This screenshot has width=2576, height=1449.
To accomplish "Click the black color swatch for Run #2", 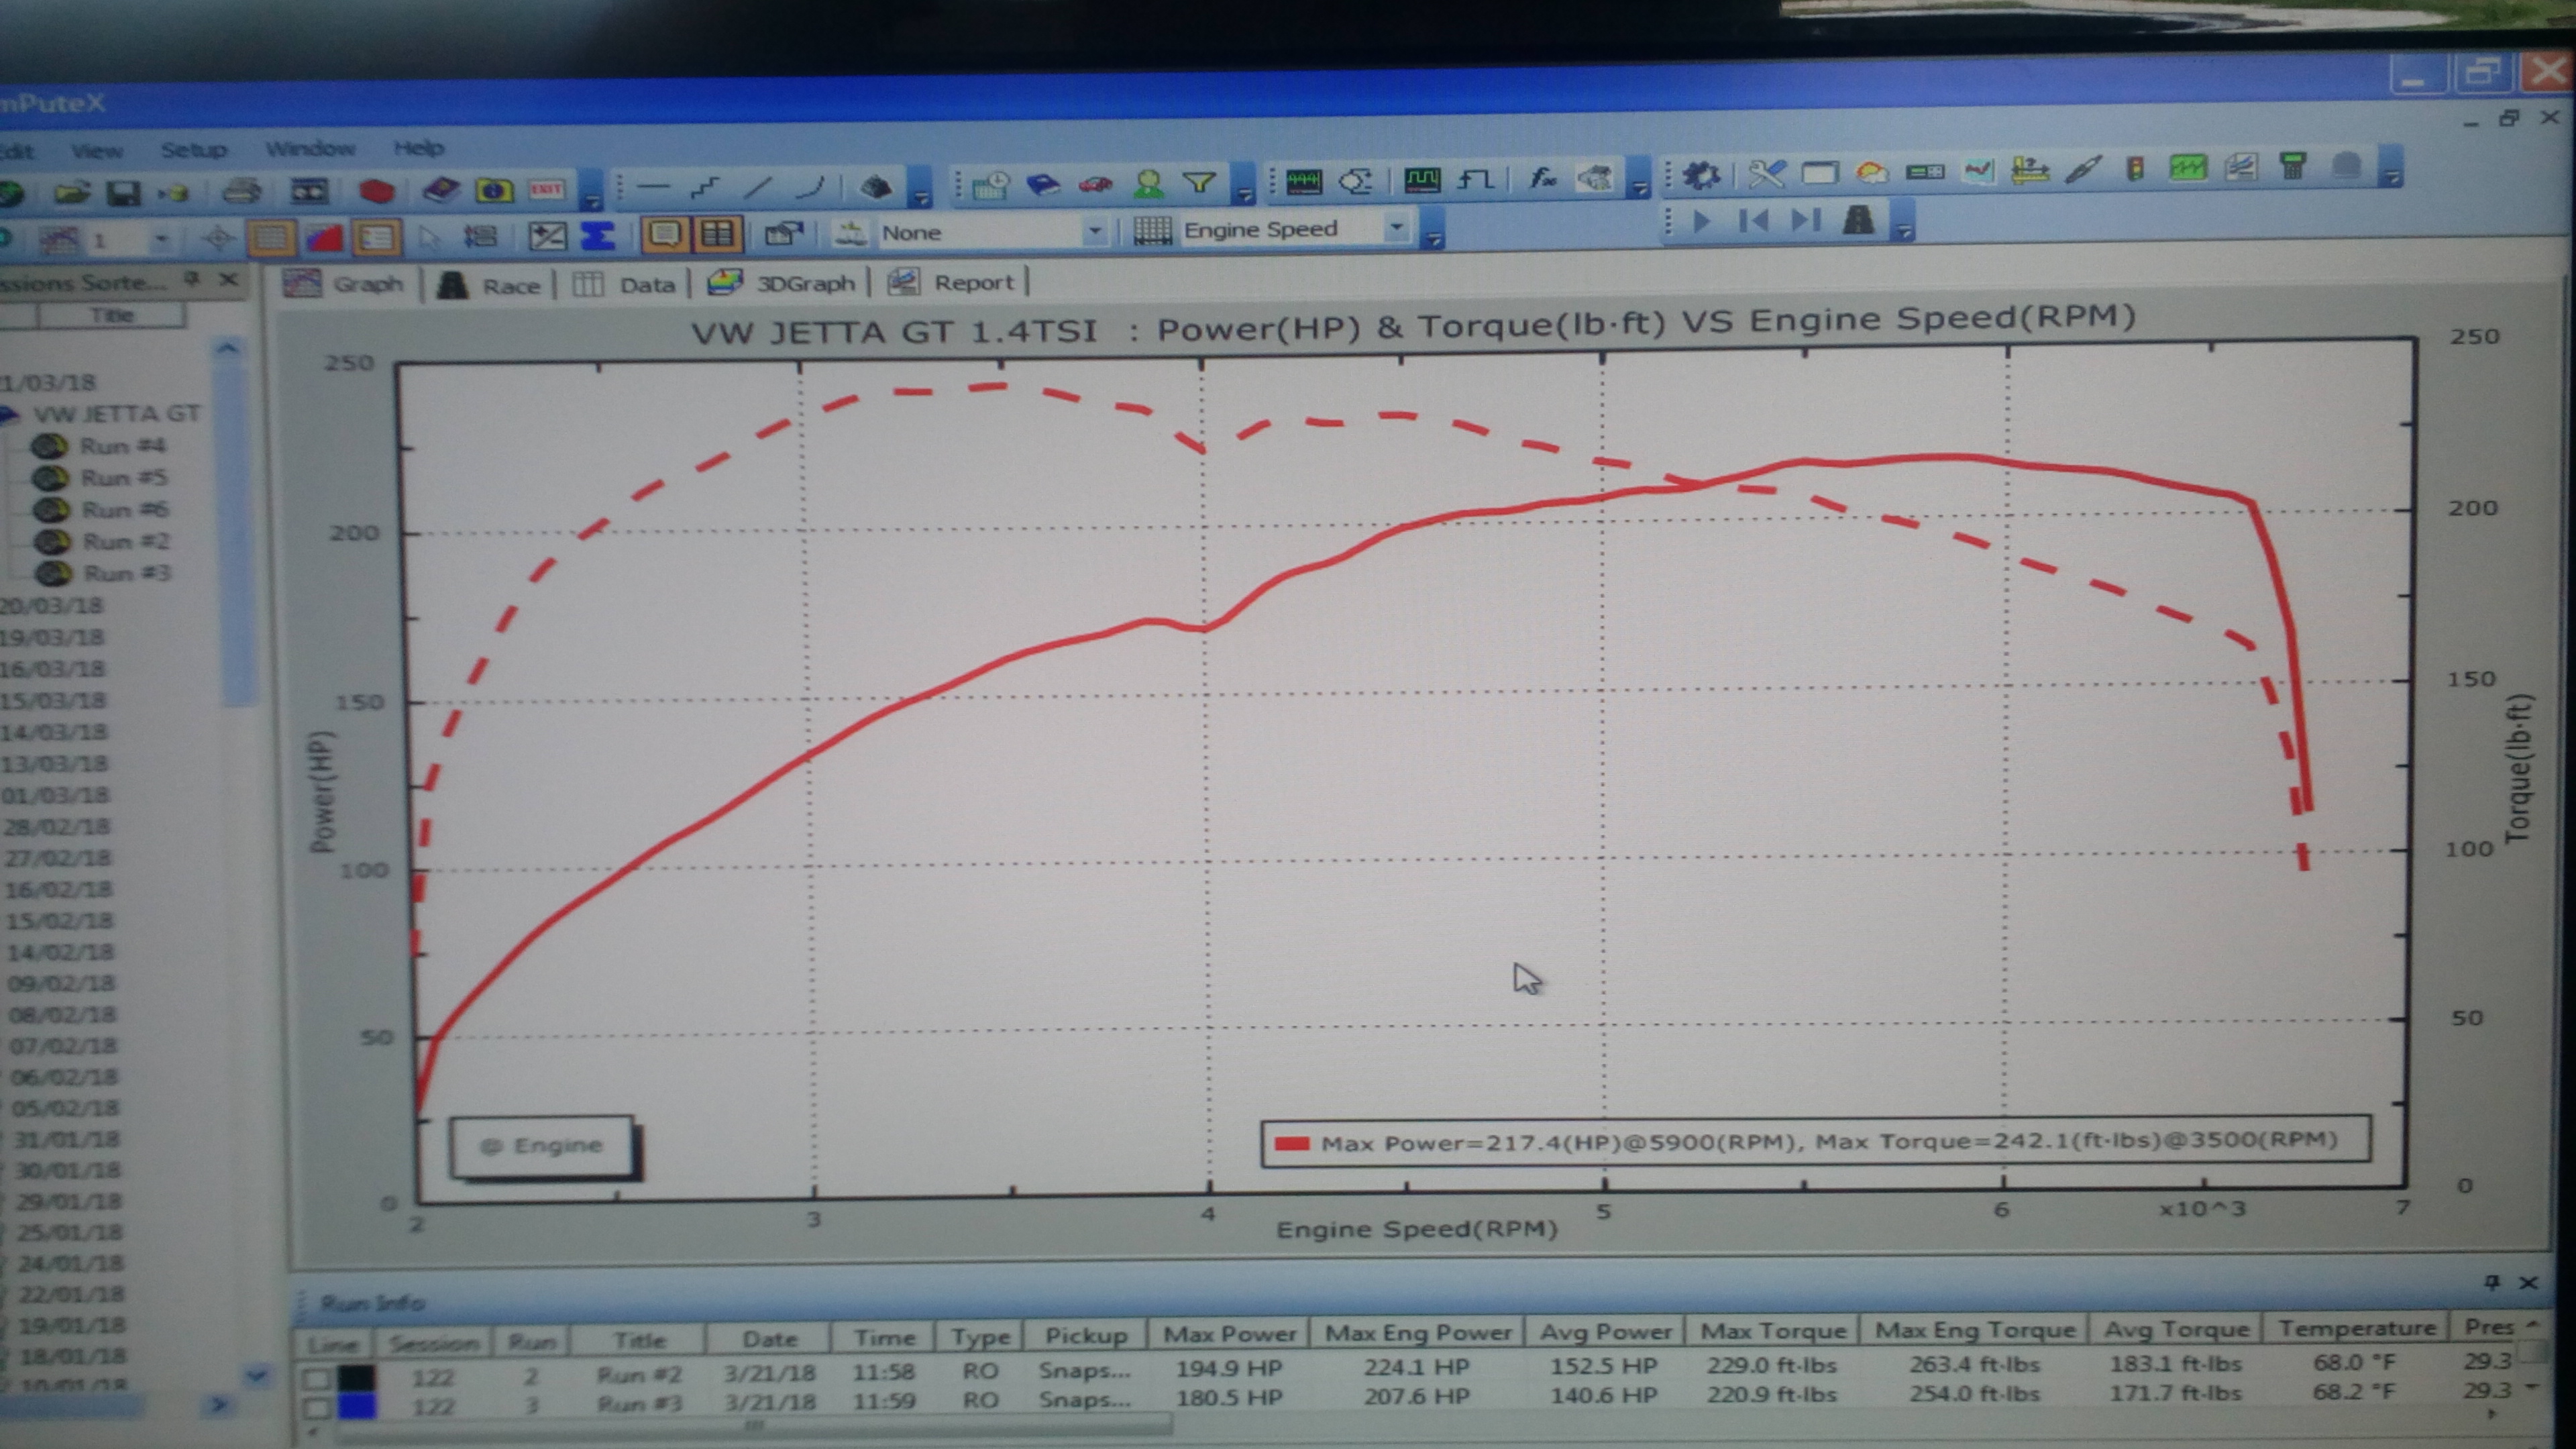I will click(357, 1377).
